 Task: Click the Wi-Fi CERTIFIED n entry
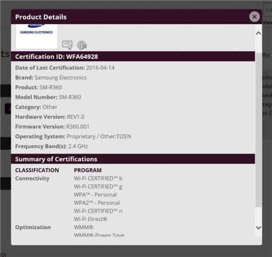pyautogui.click(x=98, y=211)
